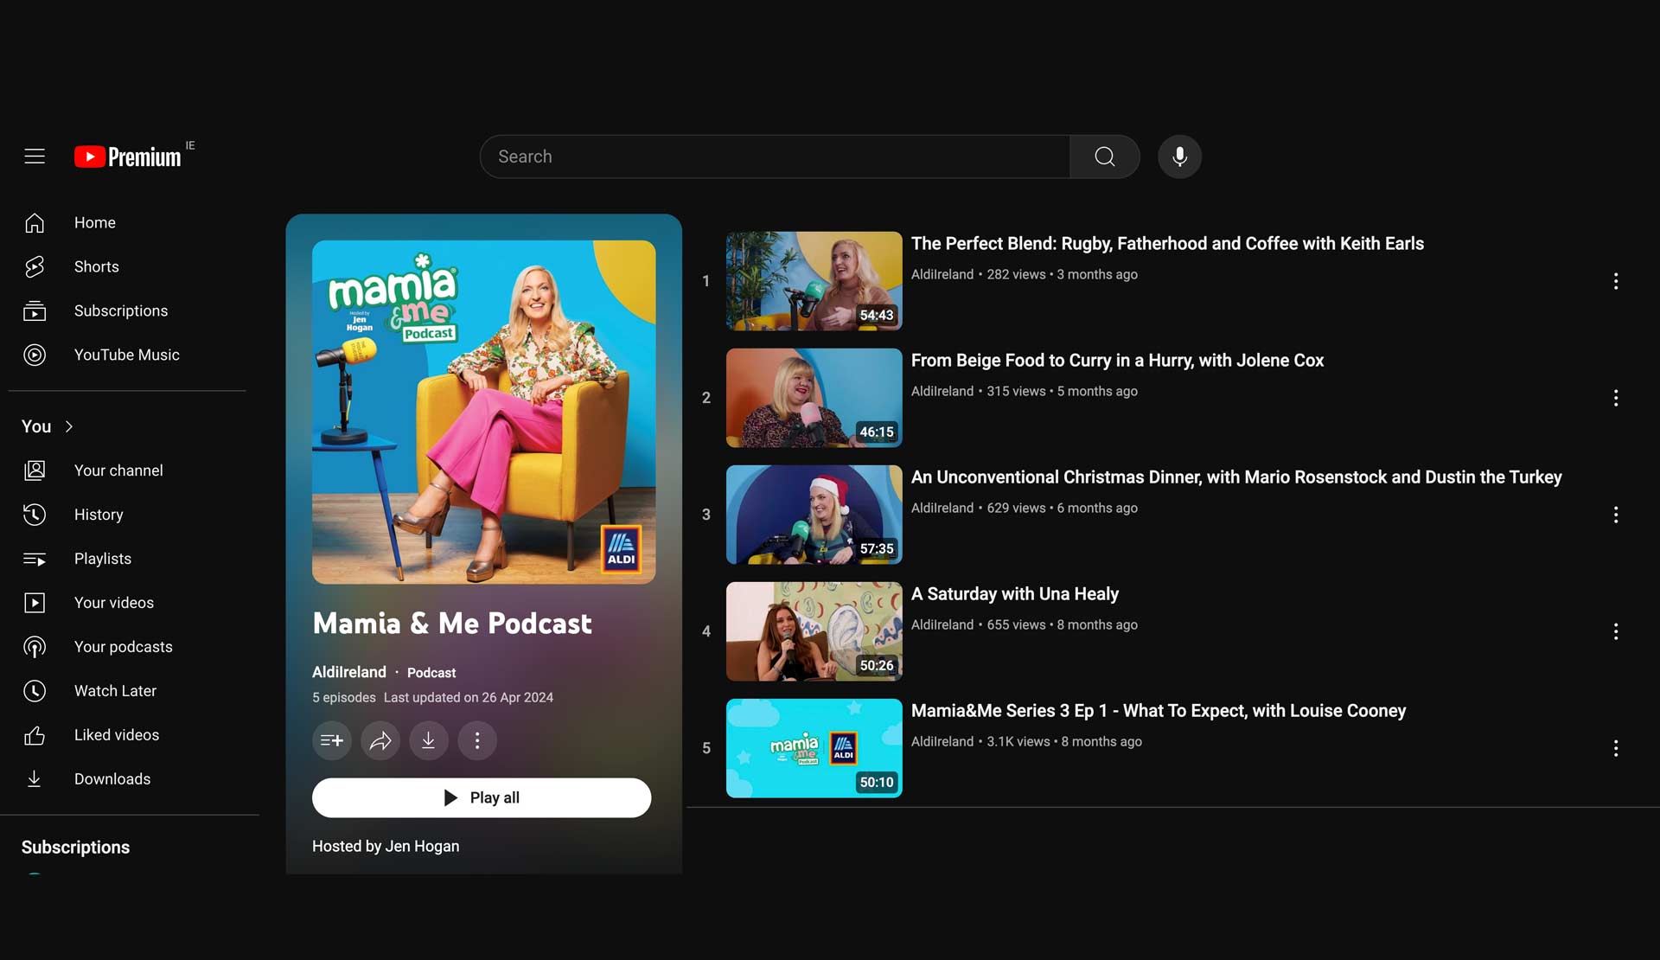The image size is (1660, 960).
Task: Open options for Keith Earls episode
Action: [1615, 281]
